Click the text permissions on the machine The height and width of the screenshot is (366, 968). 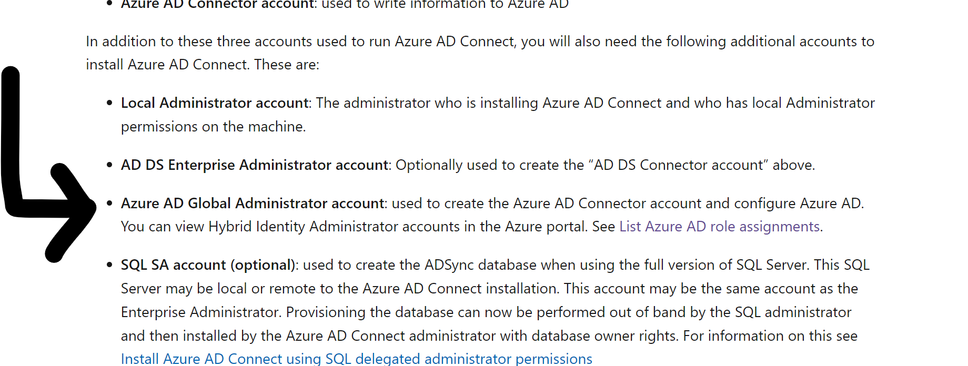coord(213,127)
